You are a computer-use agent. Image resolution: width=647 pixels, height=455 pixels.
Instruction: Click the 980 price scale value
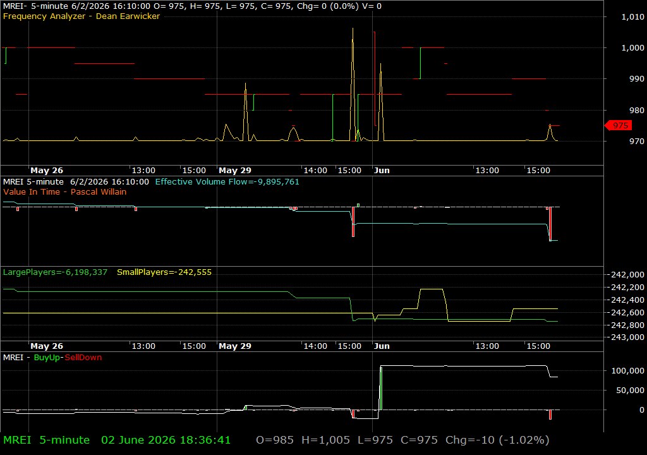pyautogui.click(x=637, y=110)
